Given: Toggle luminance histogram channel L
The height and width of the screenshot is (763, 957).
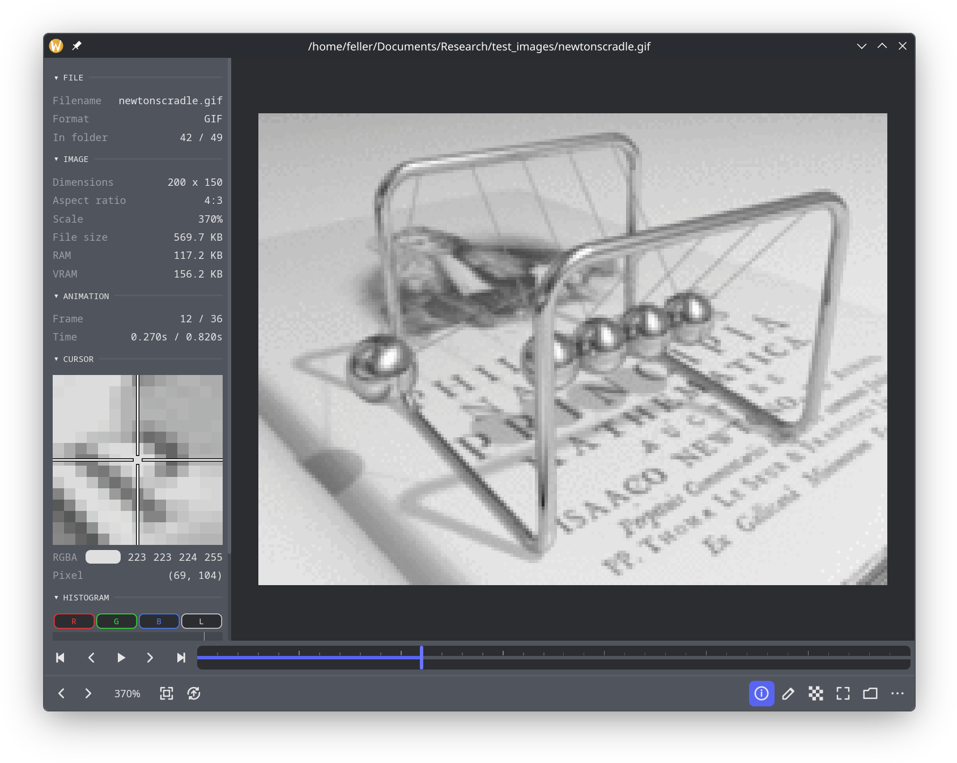Looking at the screenshot, I should tap(202, 621).
